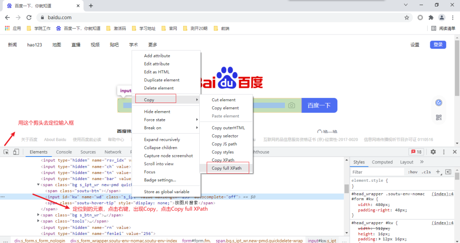Open DevTools customize three-dot menu
Screen dimensions: 460x243
pos(443,152)
